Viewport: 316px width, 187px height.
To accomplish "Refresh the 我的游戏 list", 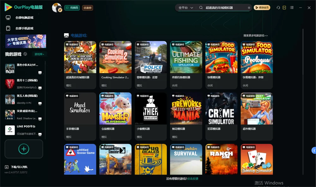I will (25, 54).
